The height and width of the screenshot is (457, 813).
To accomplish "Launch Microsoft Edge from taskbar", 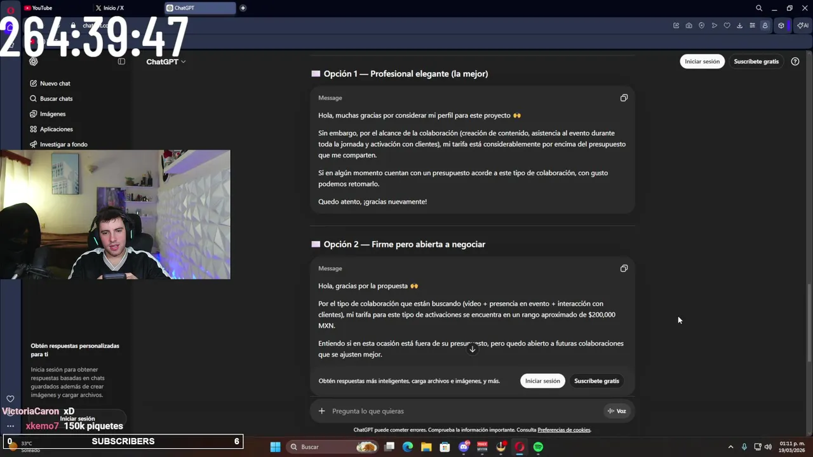I will click(x=408, y=447).
